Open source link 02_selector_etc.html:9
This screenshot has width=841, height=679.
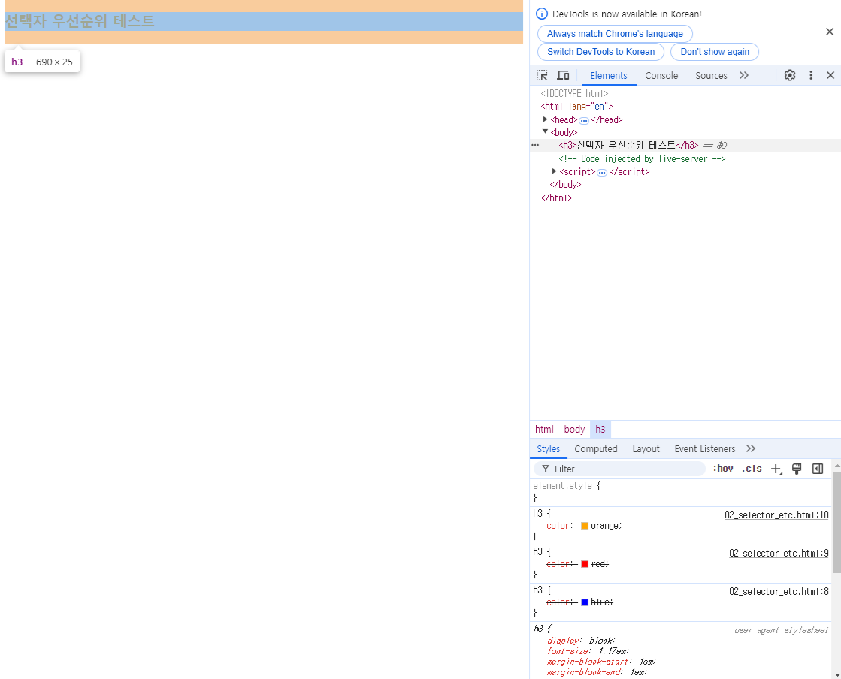click(x=779, y=553)
